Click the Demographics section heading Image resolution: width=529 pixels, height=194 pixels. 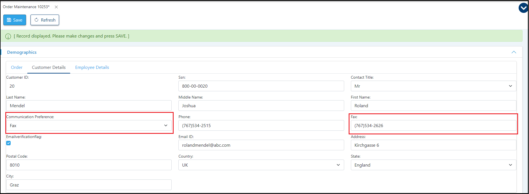click(22, 52)
